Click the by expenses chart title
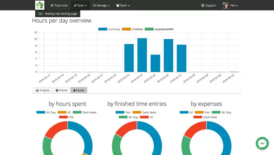This screenshot has height=155, width=274. tap(206, 104)
